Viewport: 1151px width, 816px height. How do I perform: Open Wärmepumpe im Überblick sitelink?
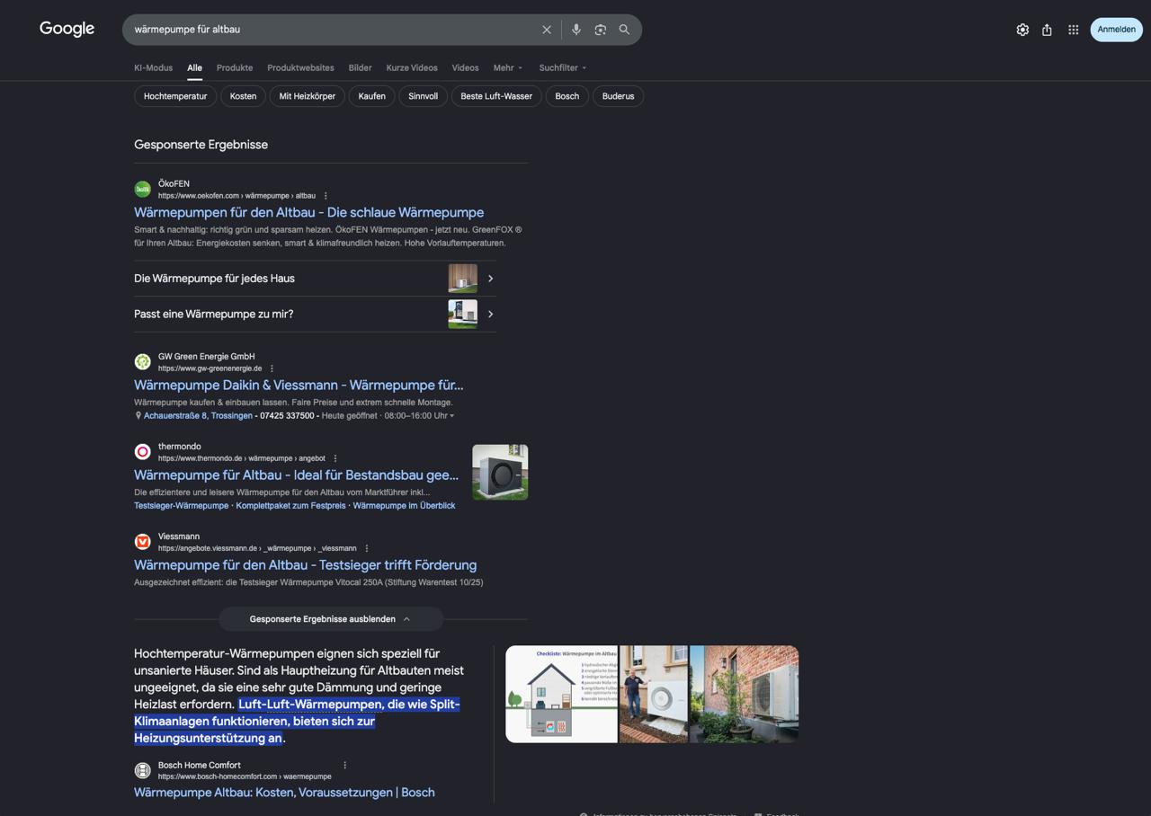[x=404, y=506]
